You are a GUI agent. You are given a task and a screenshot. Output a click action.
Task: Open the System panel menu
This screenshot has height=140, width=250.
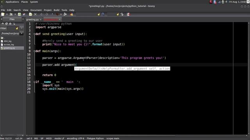coord(34,2)
